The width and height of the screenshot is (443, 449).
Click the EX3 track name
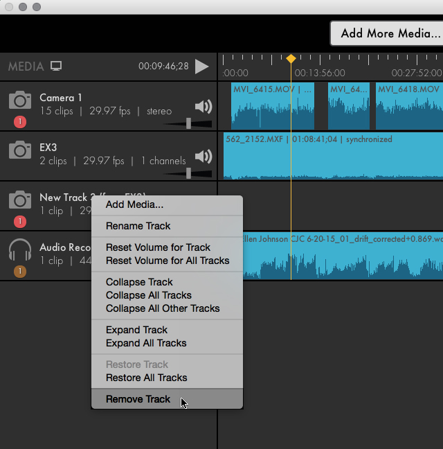point(48,148)
